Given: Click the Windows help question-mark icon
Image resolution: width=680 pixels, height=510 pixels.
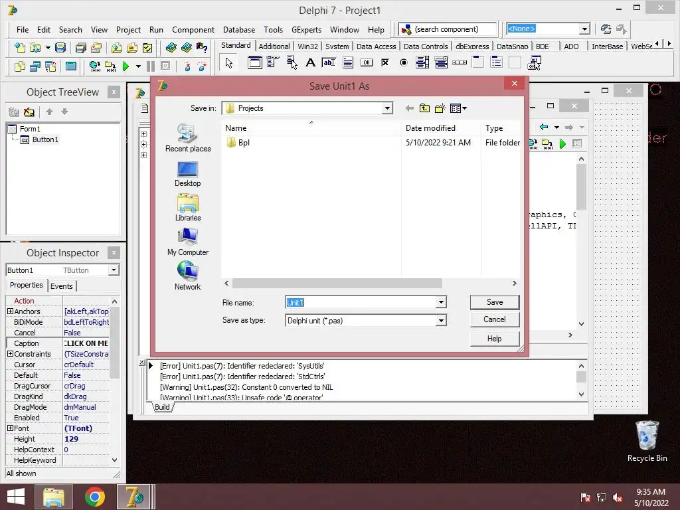Looking at the screenshot, I should (202, 48).
